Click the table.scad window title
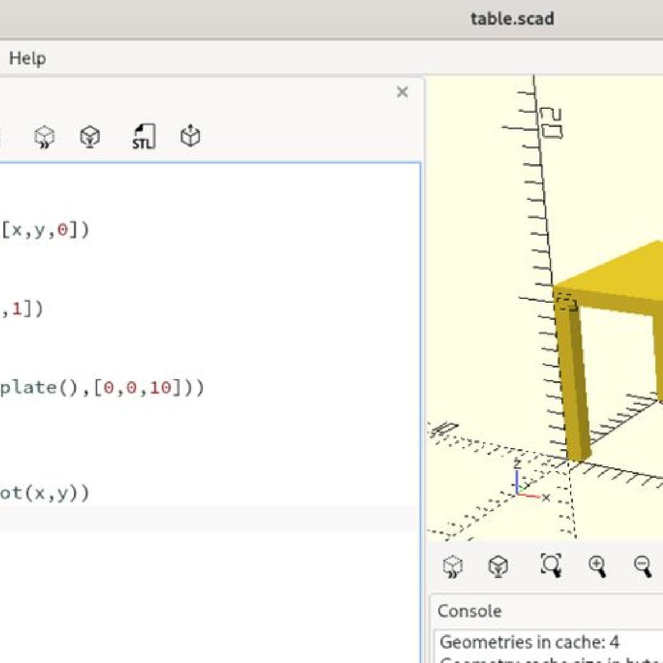663x663 pixels. tap(512, 19)
